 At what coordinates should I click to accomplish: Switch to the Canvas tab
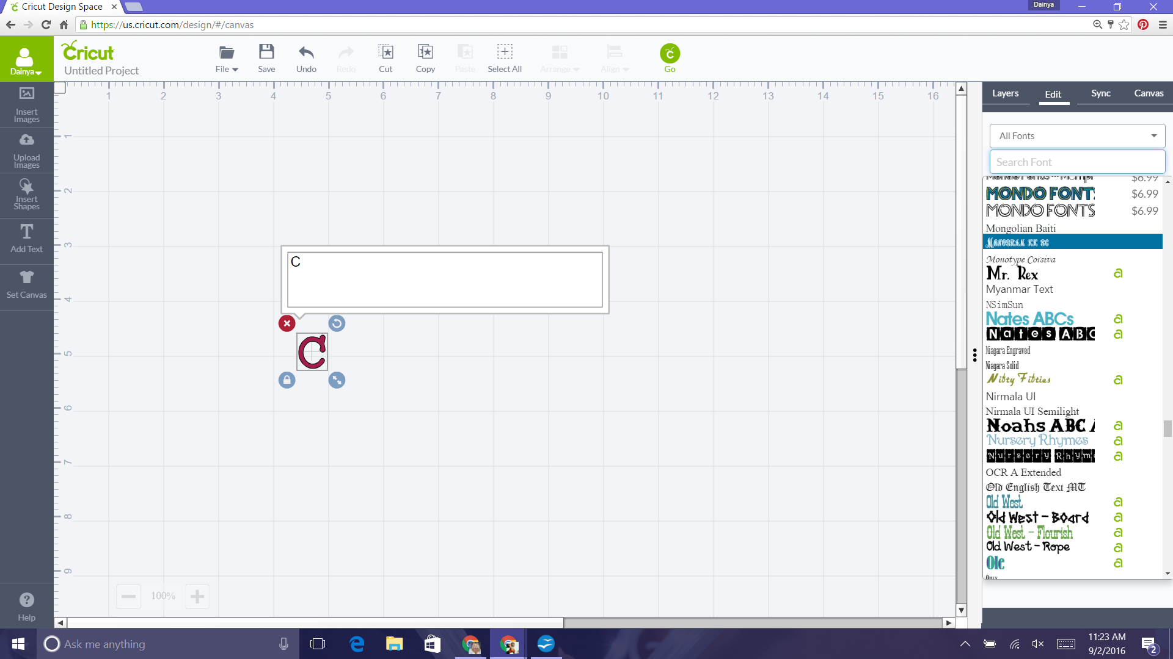(1149, 93)
